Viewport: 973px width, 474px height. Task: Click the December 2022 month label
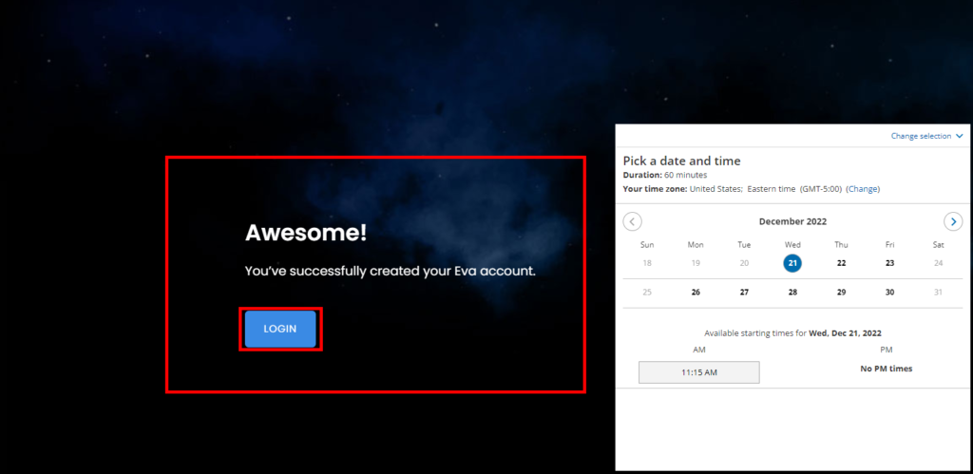792,221
